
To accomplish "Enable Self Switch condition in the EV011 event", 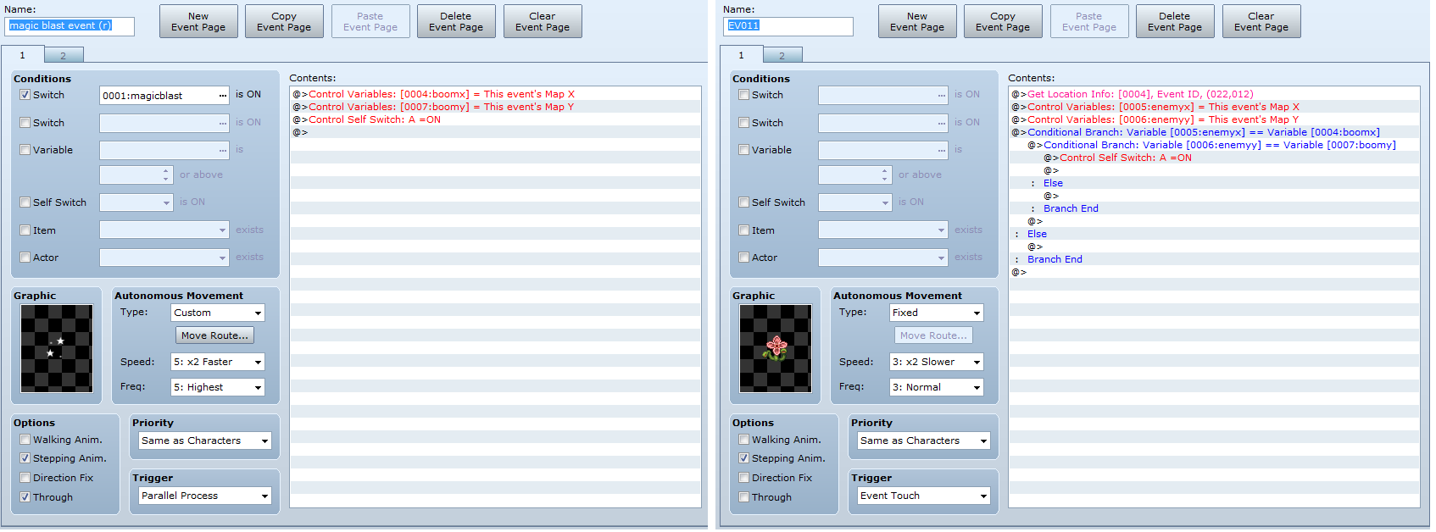I will pyautogui.click(x=743, y=202).
